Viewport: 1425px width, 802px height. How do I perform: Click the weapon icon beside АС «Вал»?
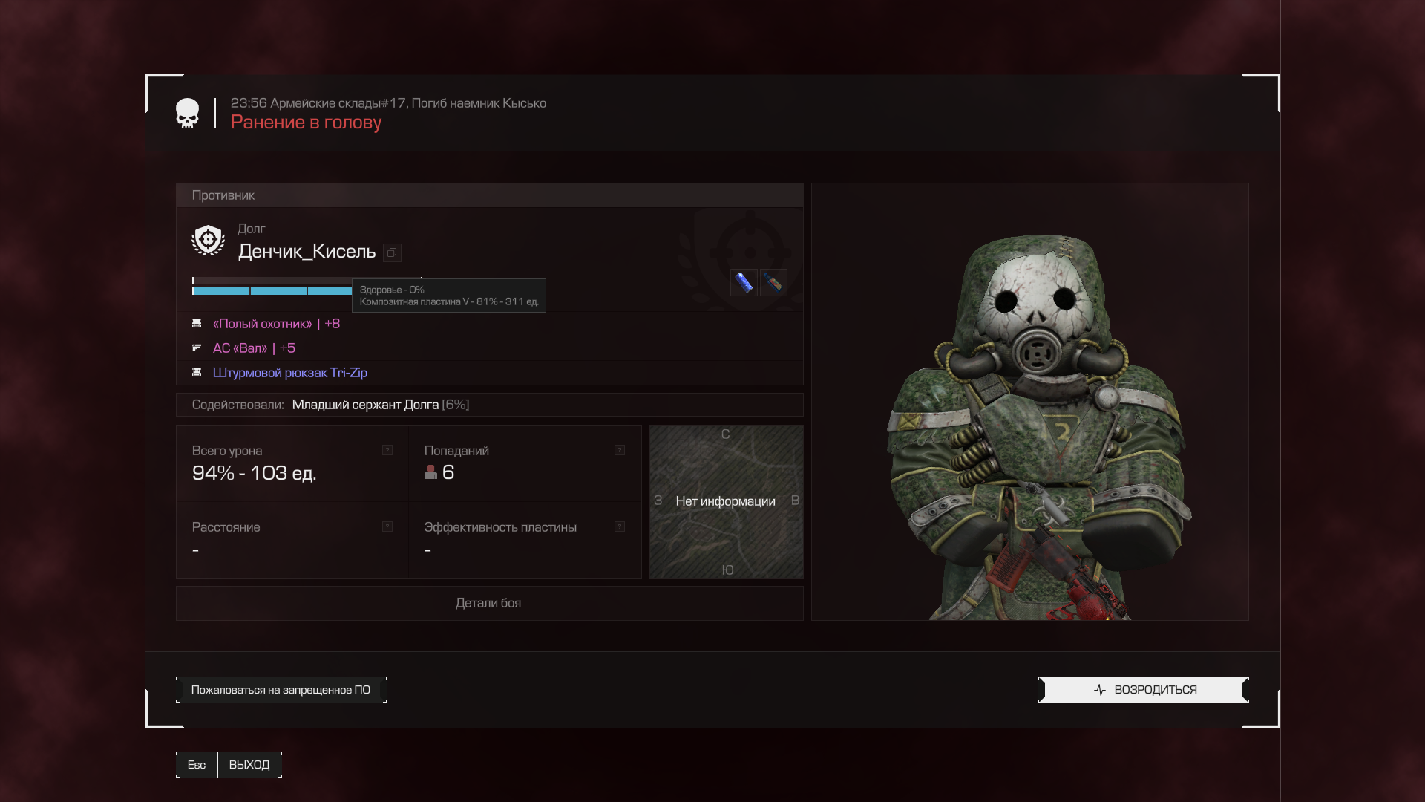[x=197, y=348]
